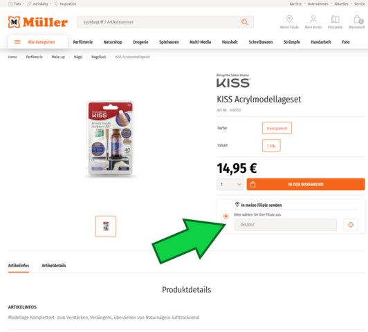Viewport: 368px width, 332px height.
Task: Click the Ort/PLZ input field
Action: [286, 225]
